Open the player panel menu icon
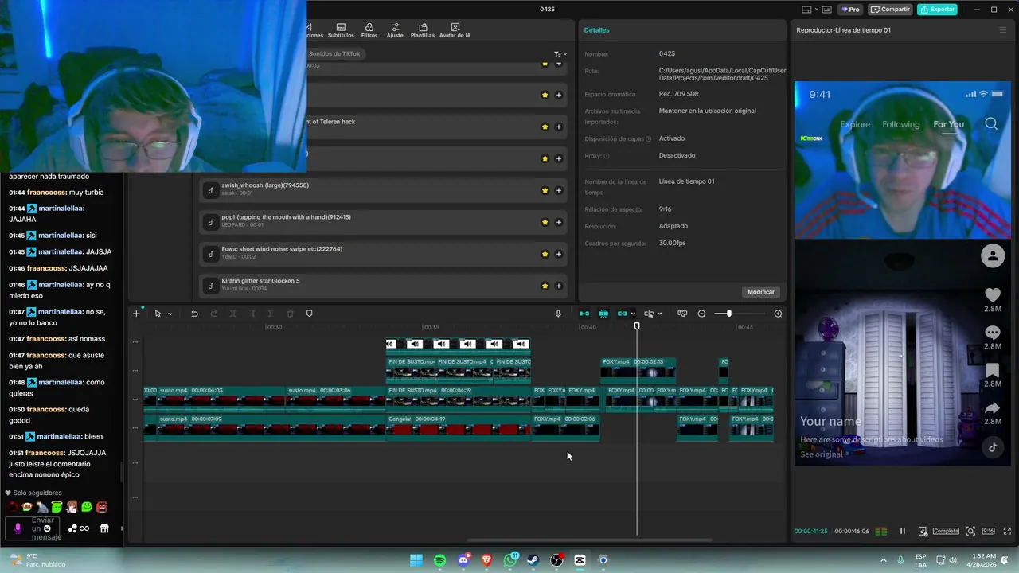The width and height of the screenshot is (1019, 573). 1003,30
